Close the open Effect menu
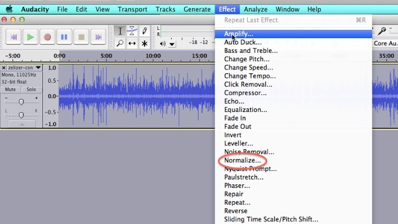The height and width of the screenshot is (224, 398). (x=227, y=9)
